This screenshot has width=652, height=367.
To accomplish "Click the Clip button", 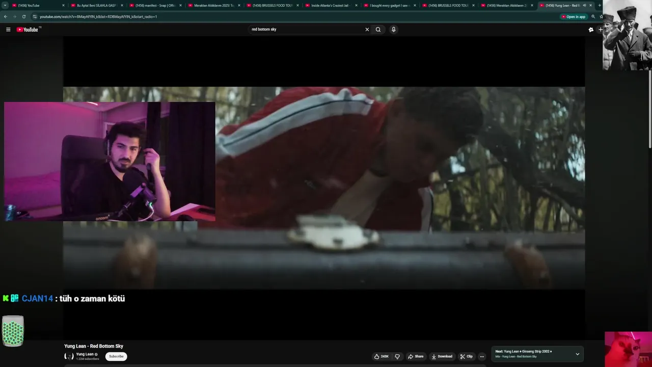I will click(466, 356).
